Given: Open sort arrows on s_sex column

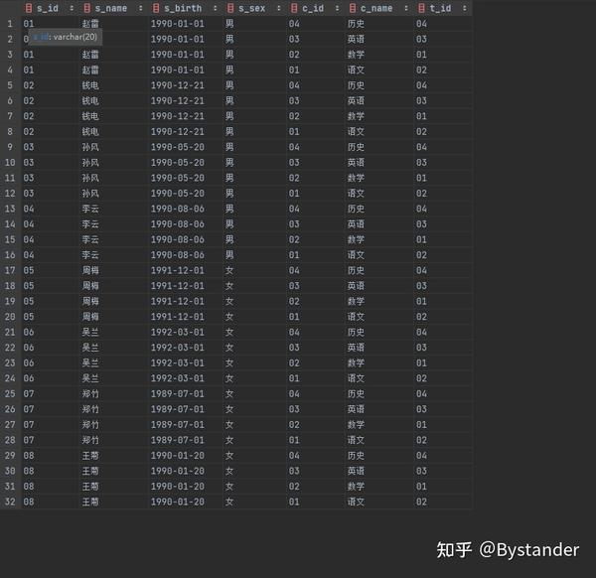Looking at the screenshot, I should coord(278,8).
